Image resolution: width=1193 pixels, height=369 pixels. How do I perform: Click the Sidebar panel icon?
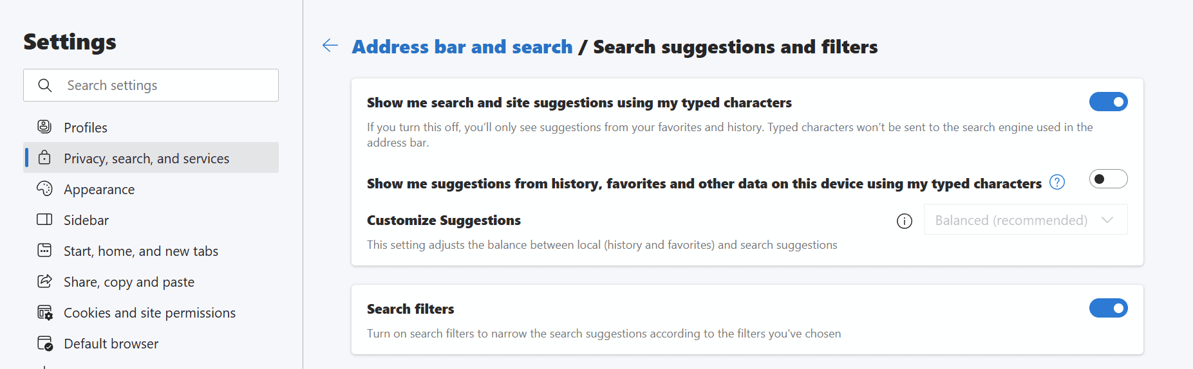pos(44,219)
